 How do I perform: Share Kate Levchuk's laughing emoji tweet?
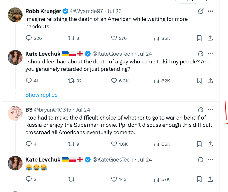click(210, 179)
